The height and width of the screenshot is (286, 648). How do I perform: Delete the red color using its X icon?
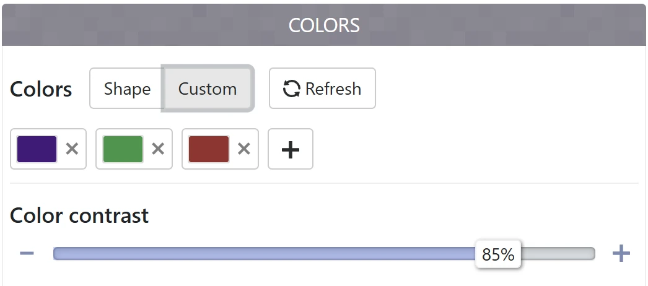244,149
